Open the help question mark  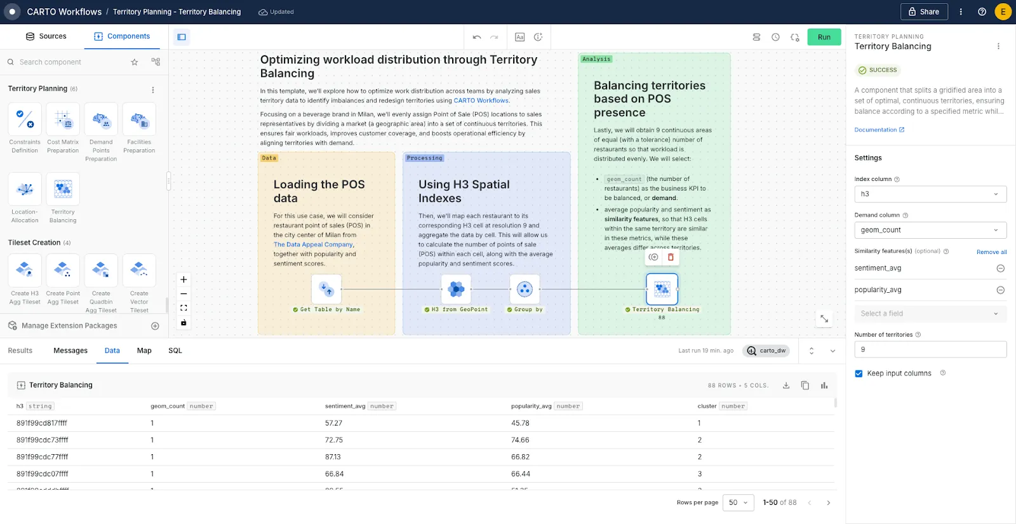click(x=982, y=11)
